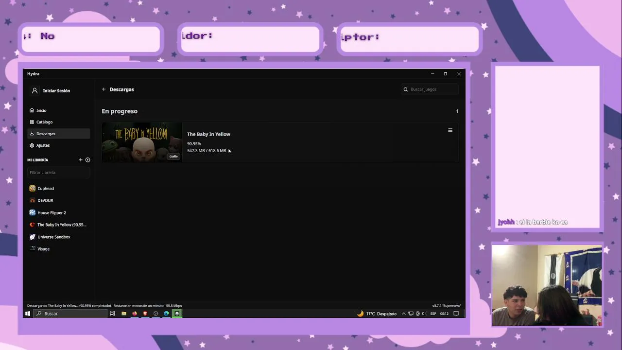Click the play circle icon beside MI LIBRERÍA
The width and height of the screenshot is (622, 350).
click(88, 160)
